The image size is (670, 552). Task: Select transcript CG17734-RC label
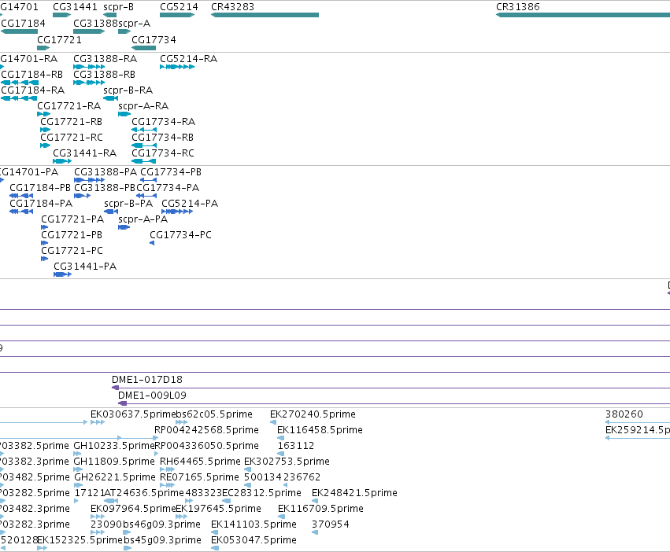163,153
